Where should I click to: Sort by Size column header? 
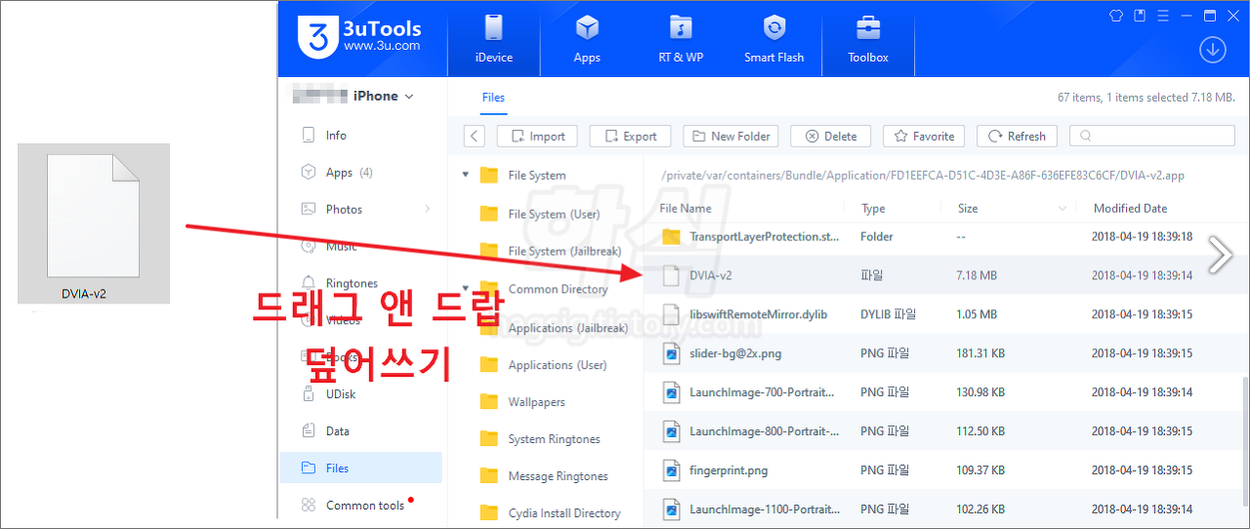pos(968,208)
